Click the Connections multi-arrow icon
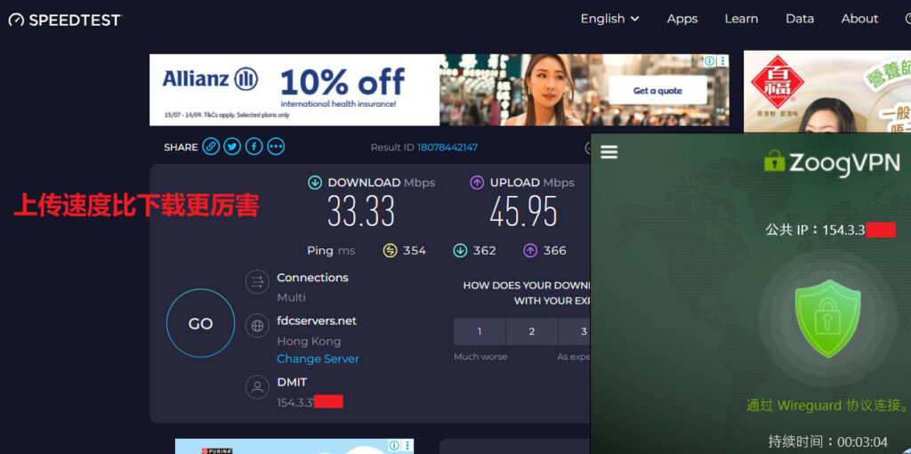 pyautogui.click(x=257, y=282)
